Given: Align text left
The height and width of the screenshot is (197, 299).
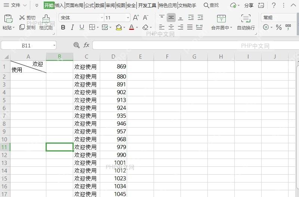Looking at the screenshot, I should click(162, 27).
